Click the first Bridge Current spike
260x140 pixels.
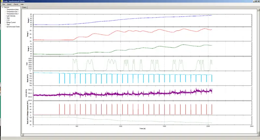tap(59, 109)
